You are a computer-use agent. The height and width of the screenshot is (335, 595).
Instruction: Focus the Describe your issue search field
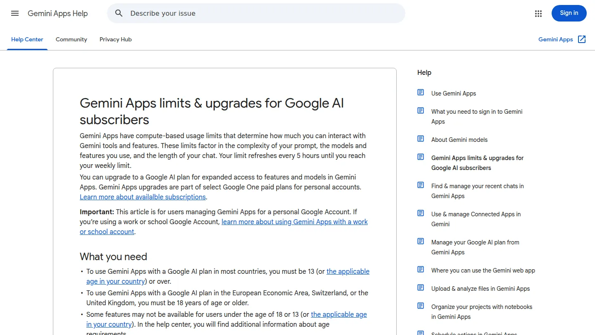(256, 13)
